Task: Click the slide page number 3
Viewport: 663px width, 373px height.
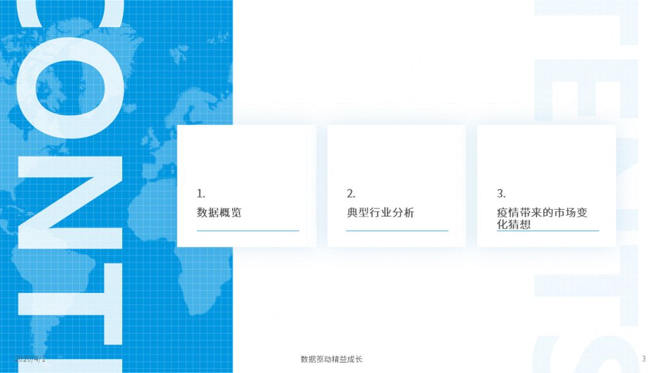Action: click(643, 359)
